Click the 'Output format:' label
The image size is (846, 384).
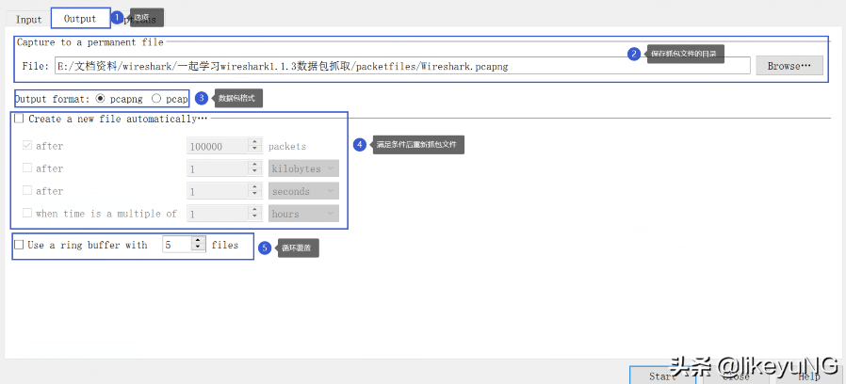coord(53,99)
